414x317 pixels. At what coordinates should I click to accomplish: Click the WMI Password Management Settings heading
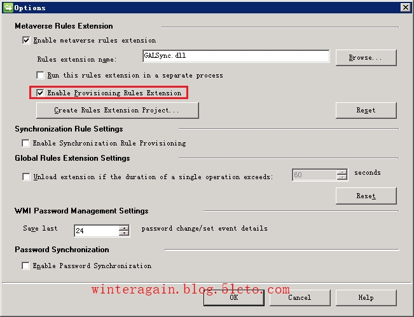pyautogui.click(x=81, y=211)
